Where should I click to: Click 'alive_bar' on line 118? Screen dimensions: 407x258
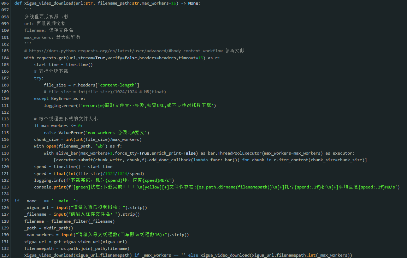[67, 153]
